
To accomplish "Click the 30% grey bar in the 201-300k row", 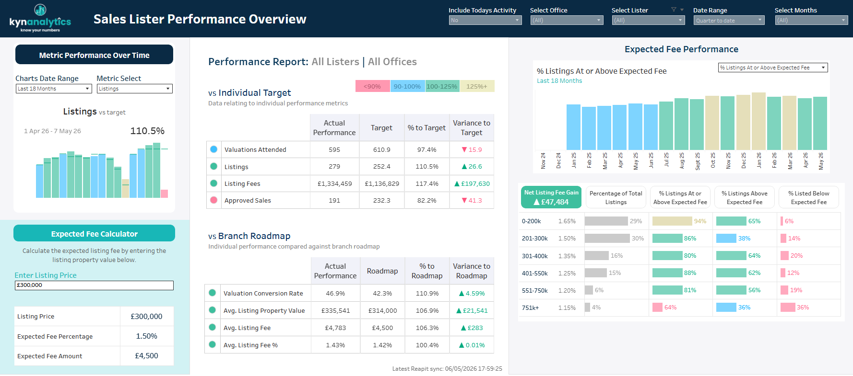I will 607,238.
